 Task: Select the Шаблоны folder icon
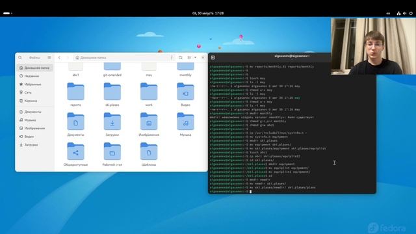(x=149, y=151)
